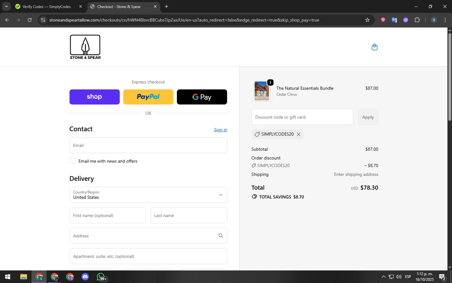
Task: Click the Apartment, suite, etc. field
Action: 148,256
